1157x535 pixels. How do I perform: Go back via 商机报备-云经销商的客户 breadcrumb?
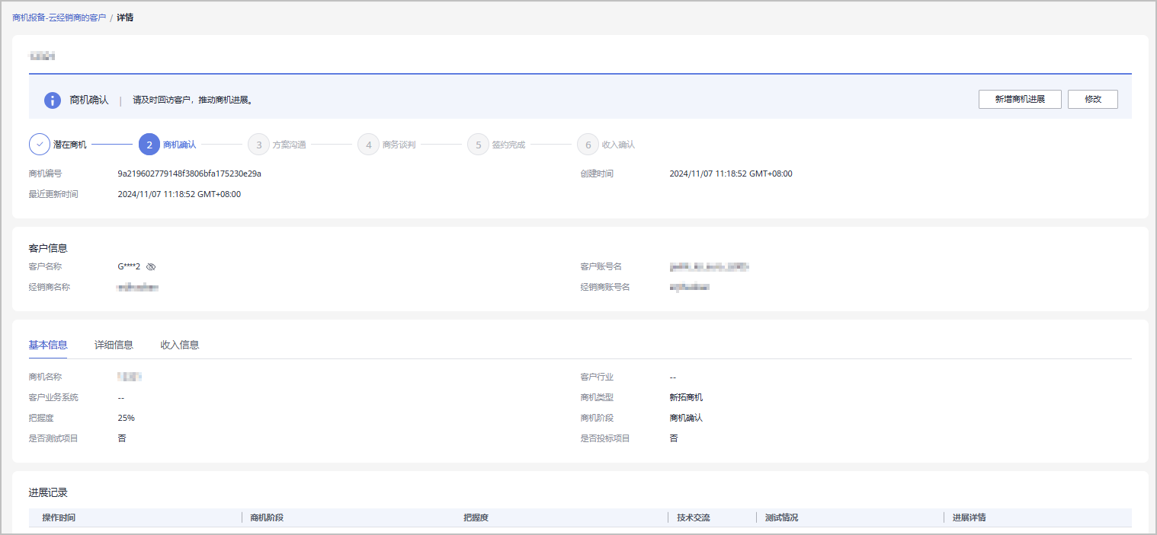click(59, 17)
